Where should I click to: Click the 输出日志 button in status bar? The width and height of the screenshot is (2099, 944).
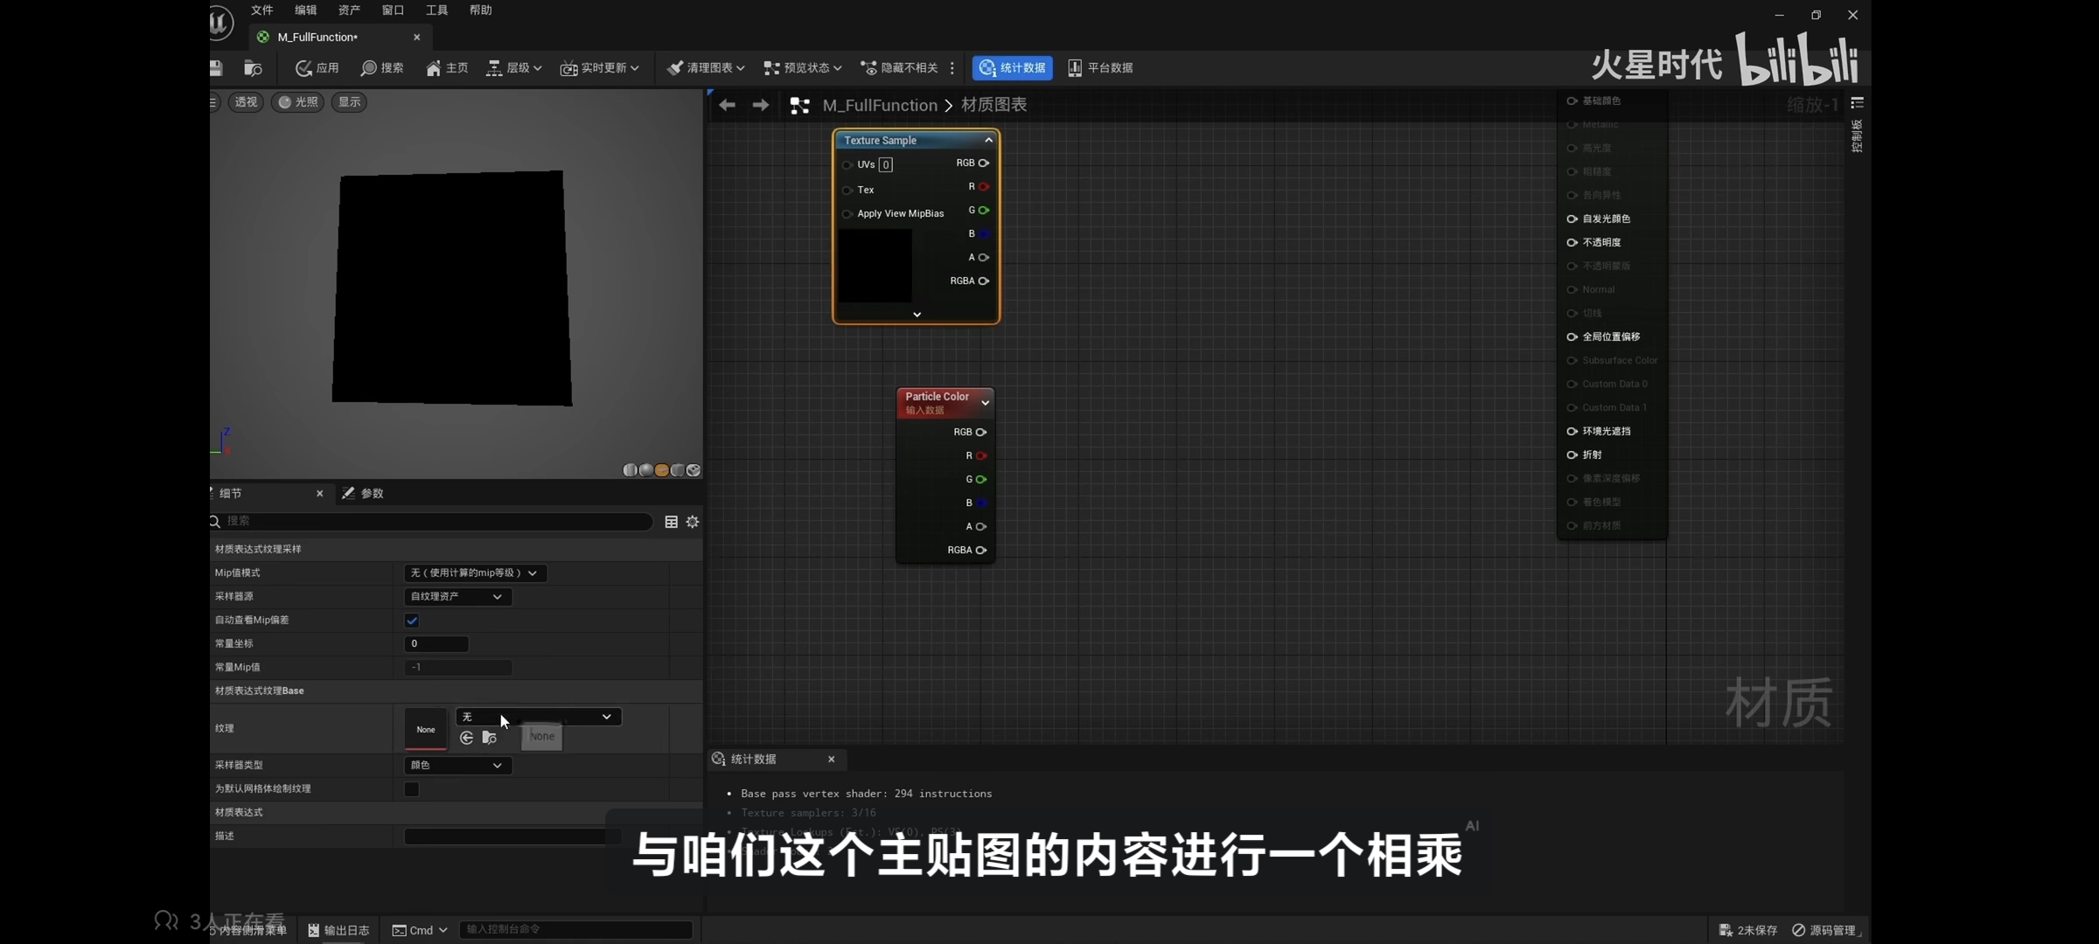(338, 930)
